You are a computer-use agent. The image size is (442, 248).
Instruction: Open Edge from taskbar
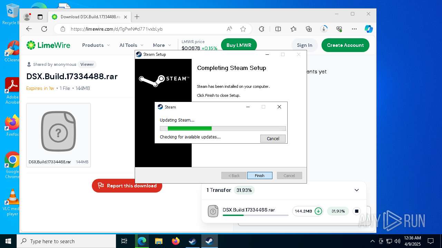(x=142, y=241)
